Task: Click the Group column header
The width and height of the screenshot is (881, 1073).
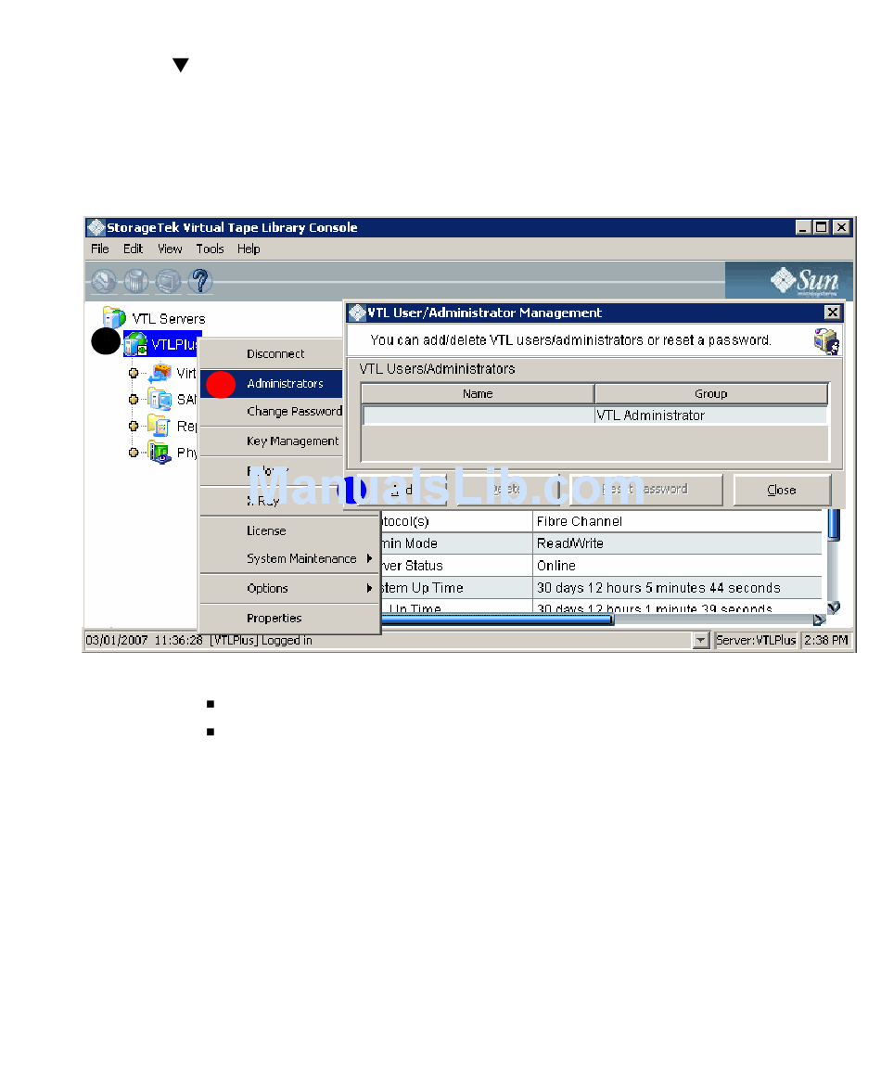Action: (711, 393)
